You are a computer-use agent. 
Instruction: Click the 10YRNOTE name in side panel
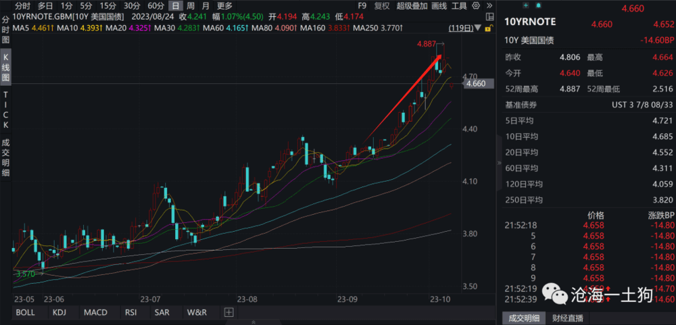[530, 22]
